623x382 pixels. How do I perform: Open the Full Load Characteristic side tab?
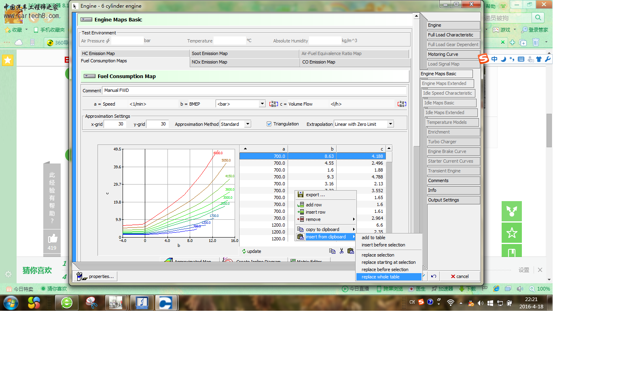click(x=453, y=35)
